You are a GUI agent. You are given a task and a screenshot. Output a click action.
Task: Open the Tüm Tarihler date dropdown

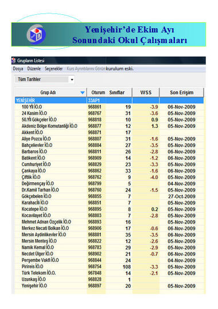click(44, 80)
